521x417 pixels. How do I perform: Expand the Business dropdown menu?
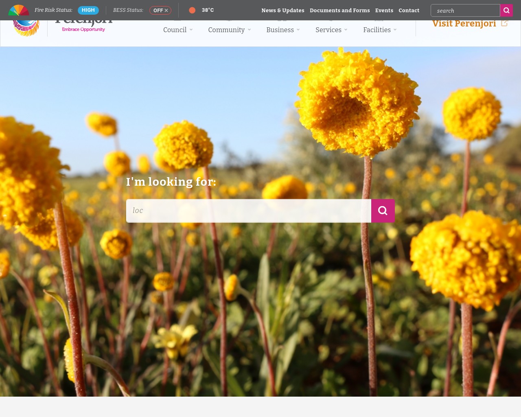pyautogui.click(x=283, y=30)
